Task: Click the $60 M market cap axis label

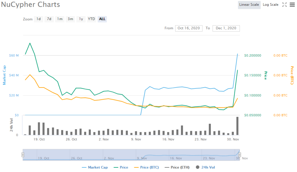Action: click(14, 55)
